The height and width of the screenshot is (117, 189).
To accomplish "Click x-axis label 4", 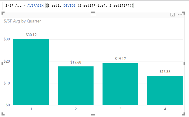I will point(165,109).
